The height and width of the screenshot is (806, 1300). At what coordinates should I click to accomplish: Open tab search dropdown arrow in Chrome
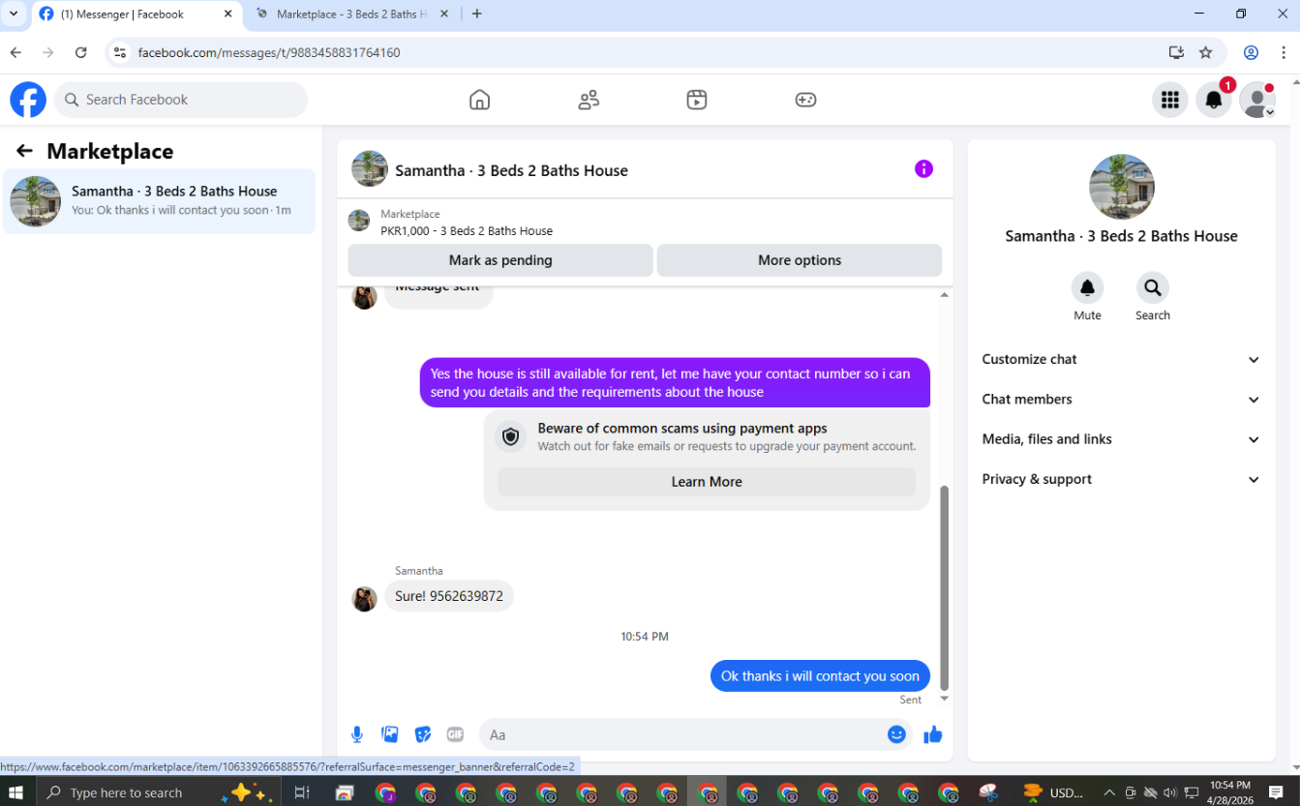14,14
